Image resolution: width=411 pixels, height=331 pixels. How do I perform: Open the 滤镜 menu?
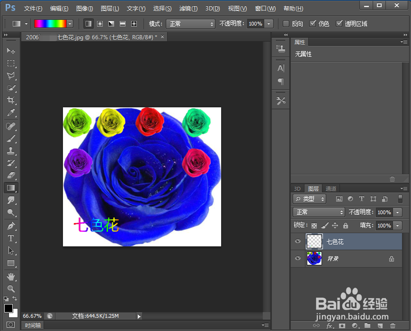188,9
